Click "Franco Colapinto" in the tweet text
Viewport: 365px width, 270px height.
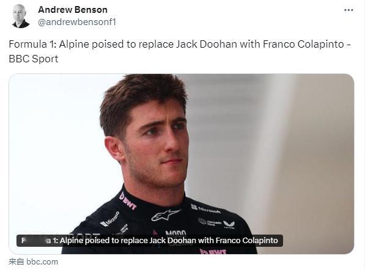click(303, 44)
